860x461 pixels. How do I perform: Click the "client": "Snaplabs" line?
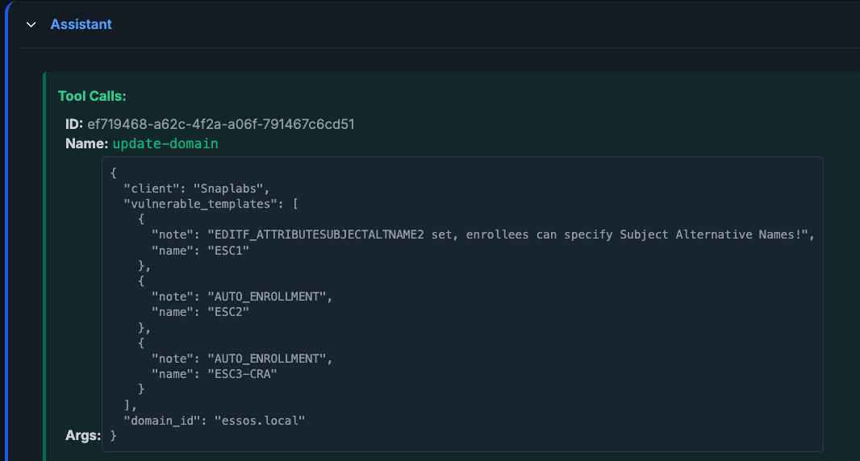tap(196, 188)
